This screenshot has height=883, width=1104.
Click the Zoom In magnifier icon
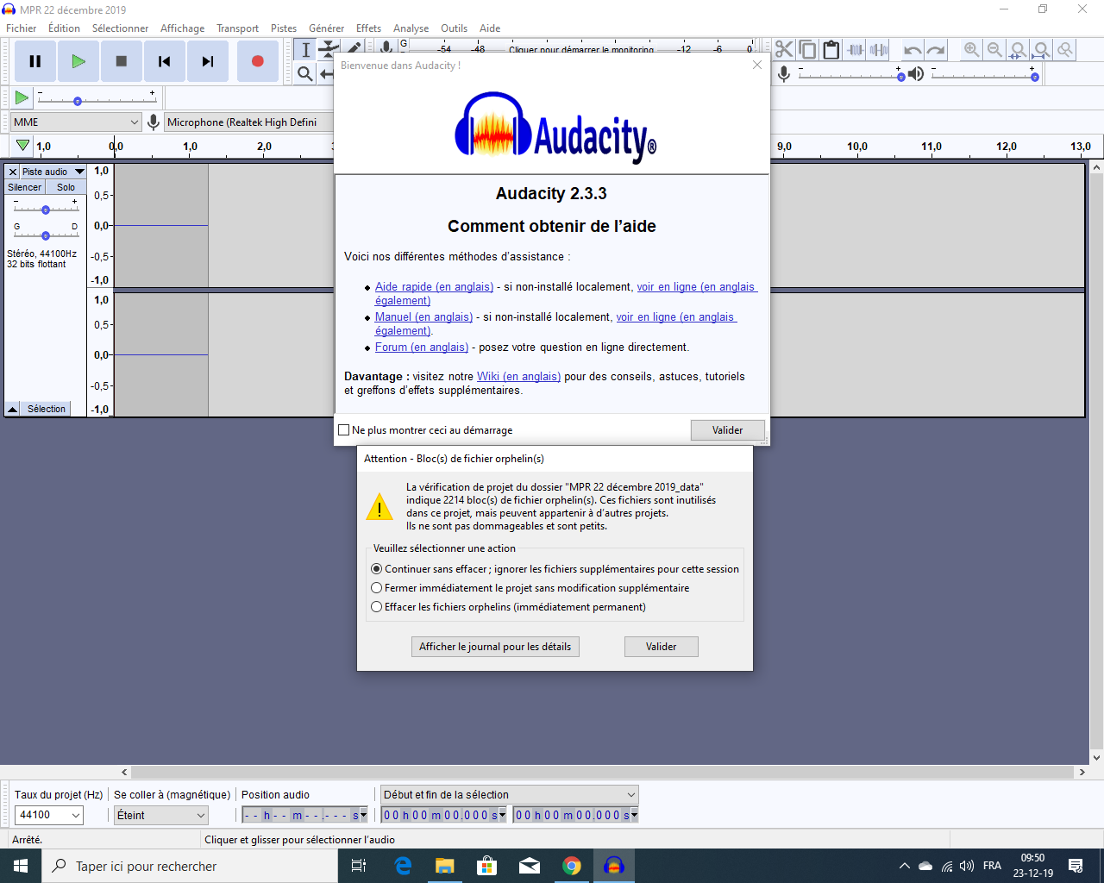(971, 50)
